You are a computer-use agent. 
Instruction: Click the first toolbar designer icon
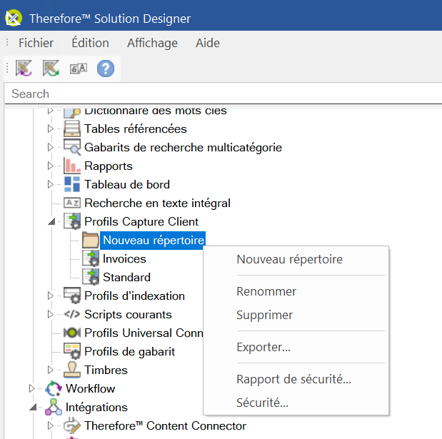[x=24, y=69]
